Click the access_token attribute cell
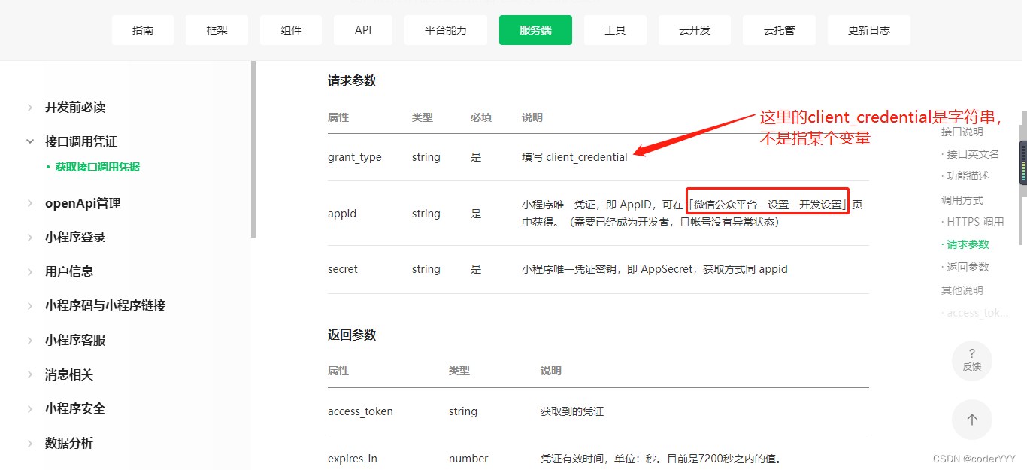This screenshot has width=1027, height=470. 360,411
